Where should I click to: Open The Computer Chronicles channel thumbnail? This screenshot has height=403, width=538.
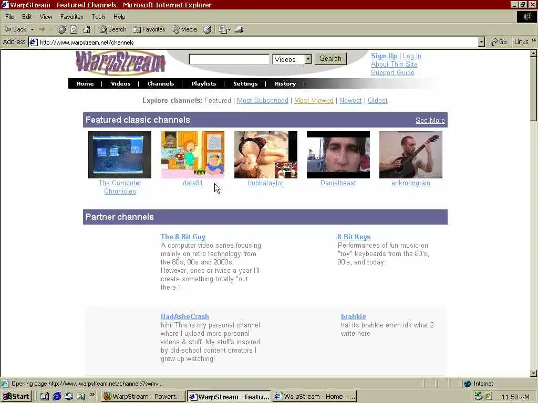coord(120,155)
